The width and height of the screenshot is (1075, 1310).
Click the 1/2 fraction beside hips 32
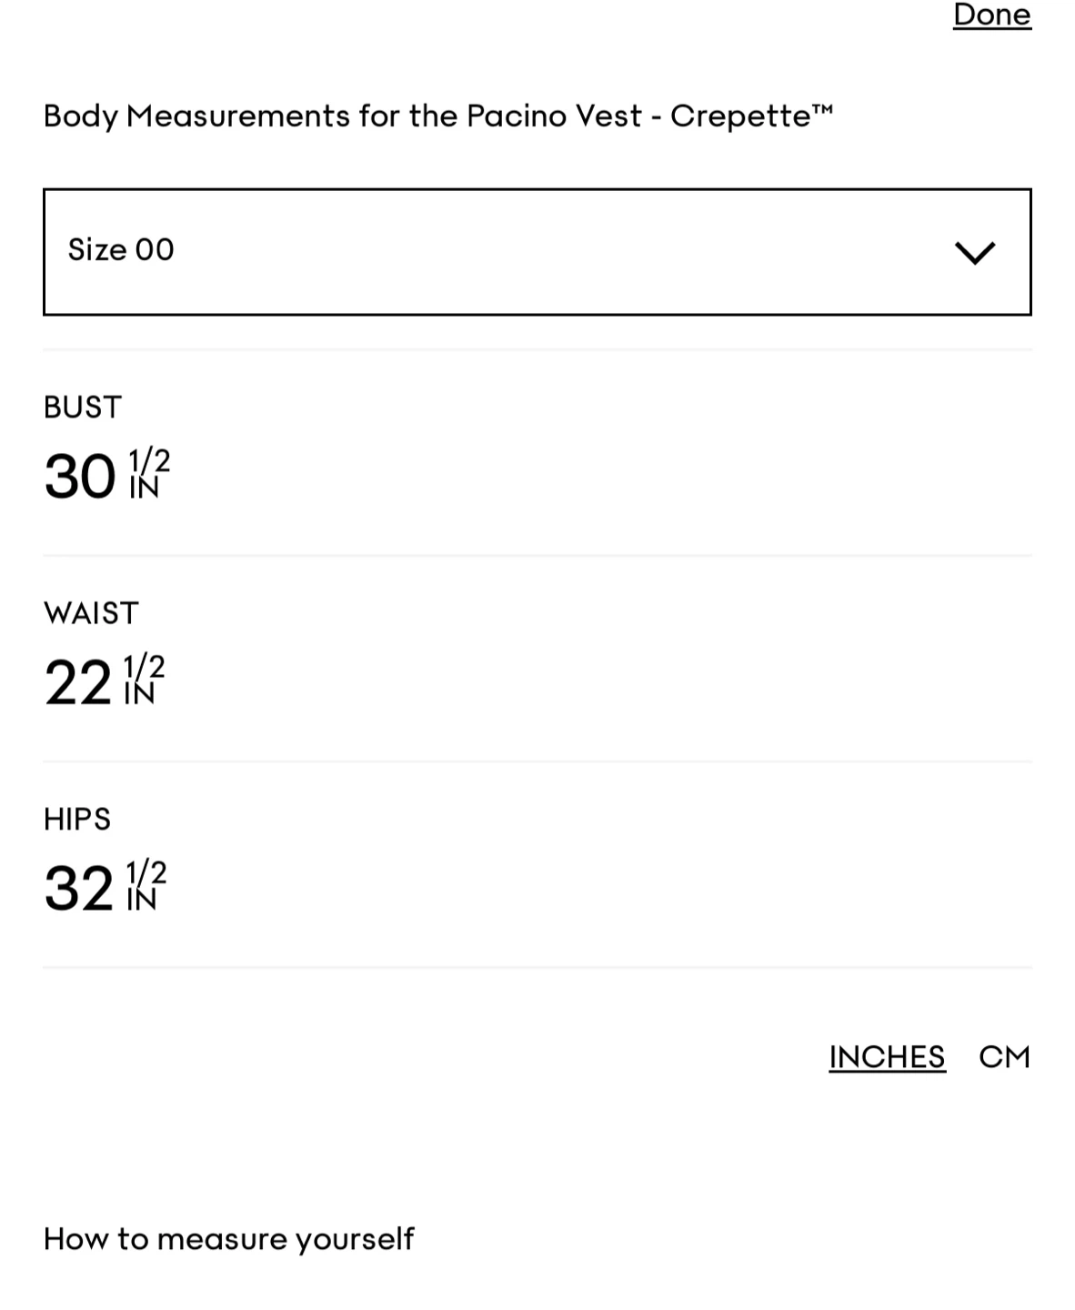[146, 873]
